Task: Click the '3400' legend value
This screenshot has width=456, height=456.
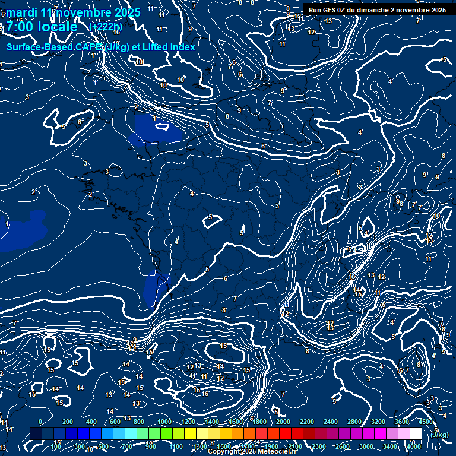Action: tap(390, 446)
